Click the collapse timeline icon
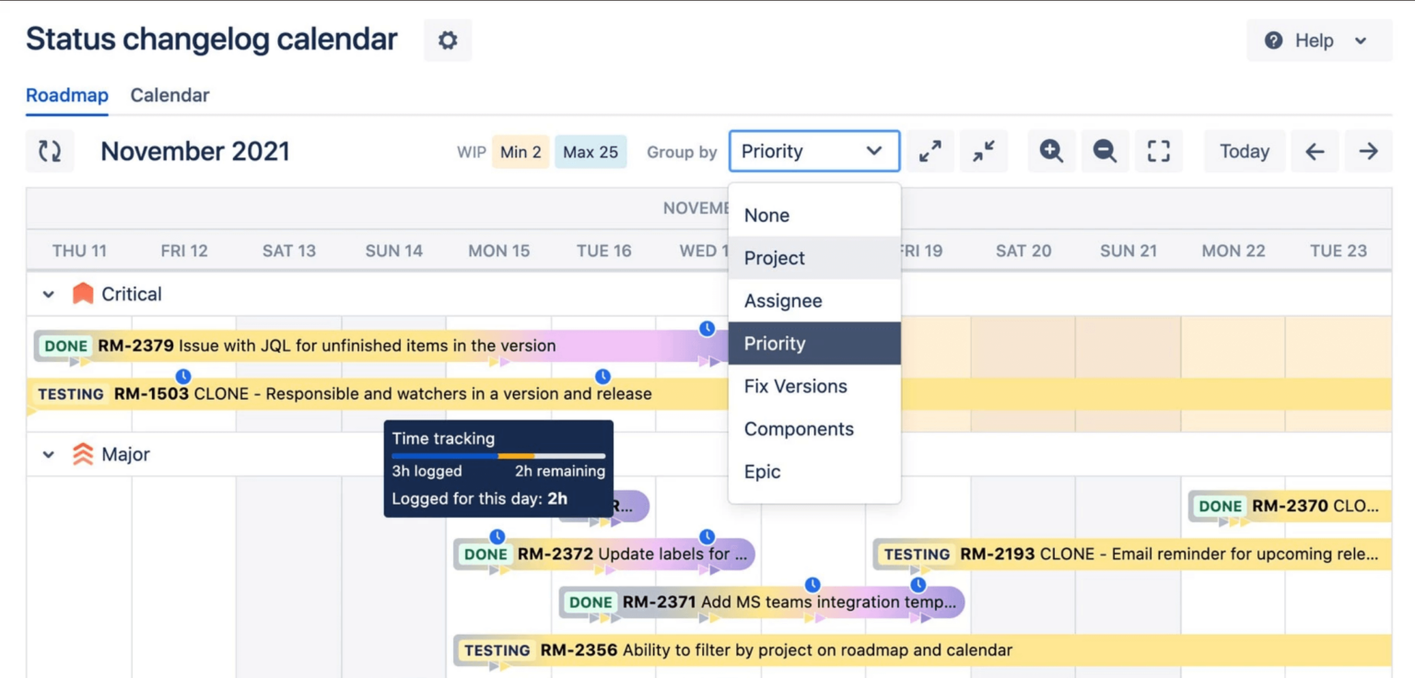The height and width of the screenshot is (678, 1415). pos(983,151)
